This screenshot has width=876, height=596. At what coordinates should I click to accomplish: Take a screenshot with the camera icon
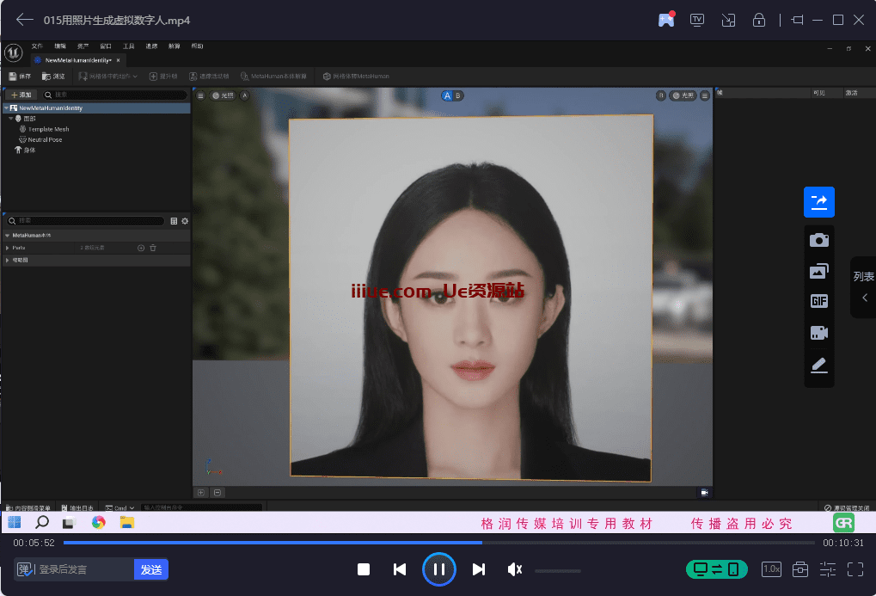coord(818,240)
